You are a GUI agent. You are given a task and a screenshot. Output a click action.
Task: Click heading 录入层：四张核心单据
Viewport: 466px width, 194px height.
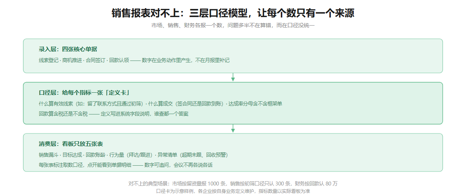(x=68, y=49)
